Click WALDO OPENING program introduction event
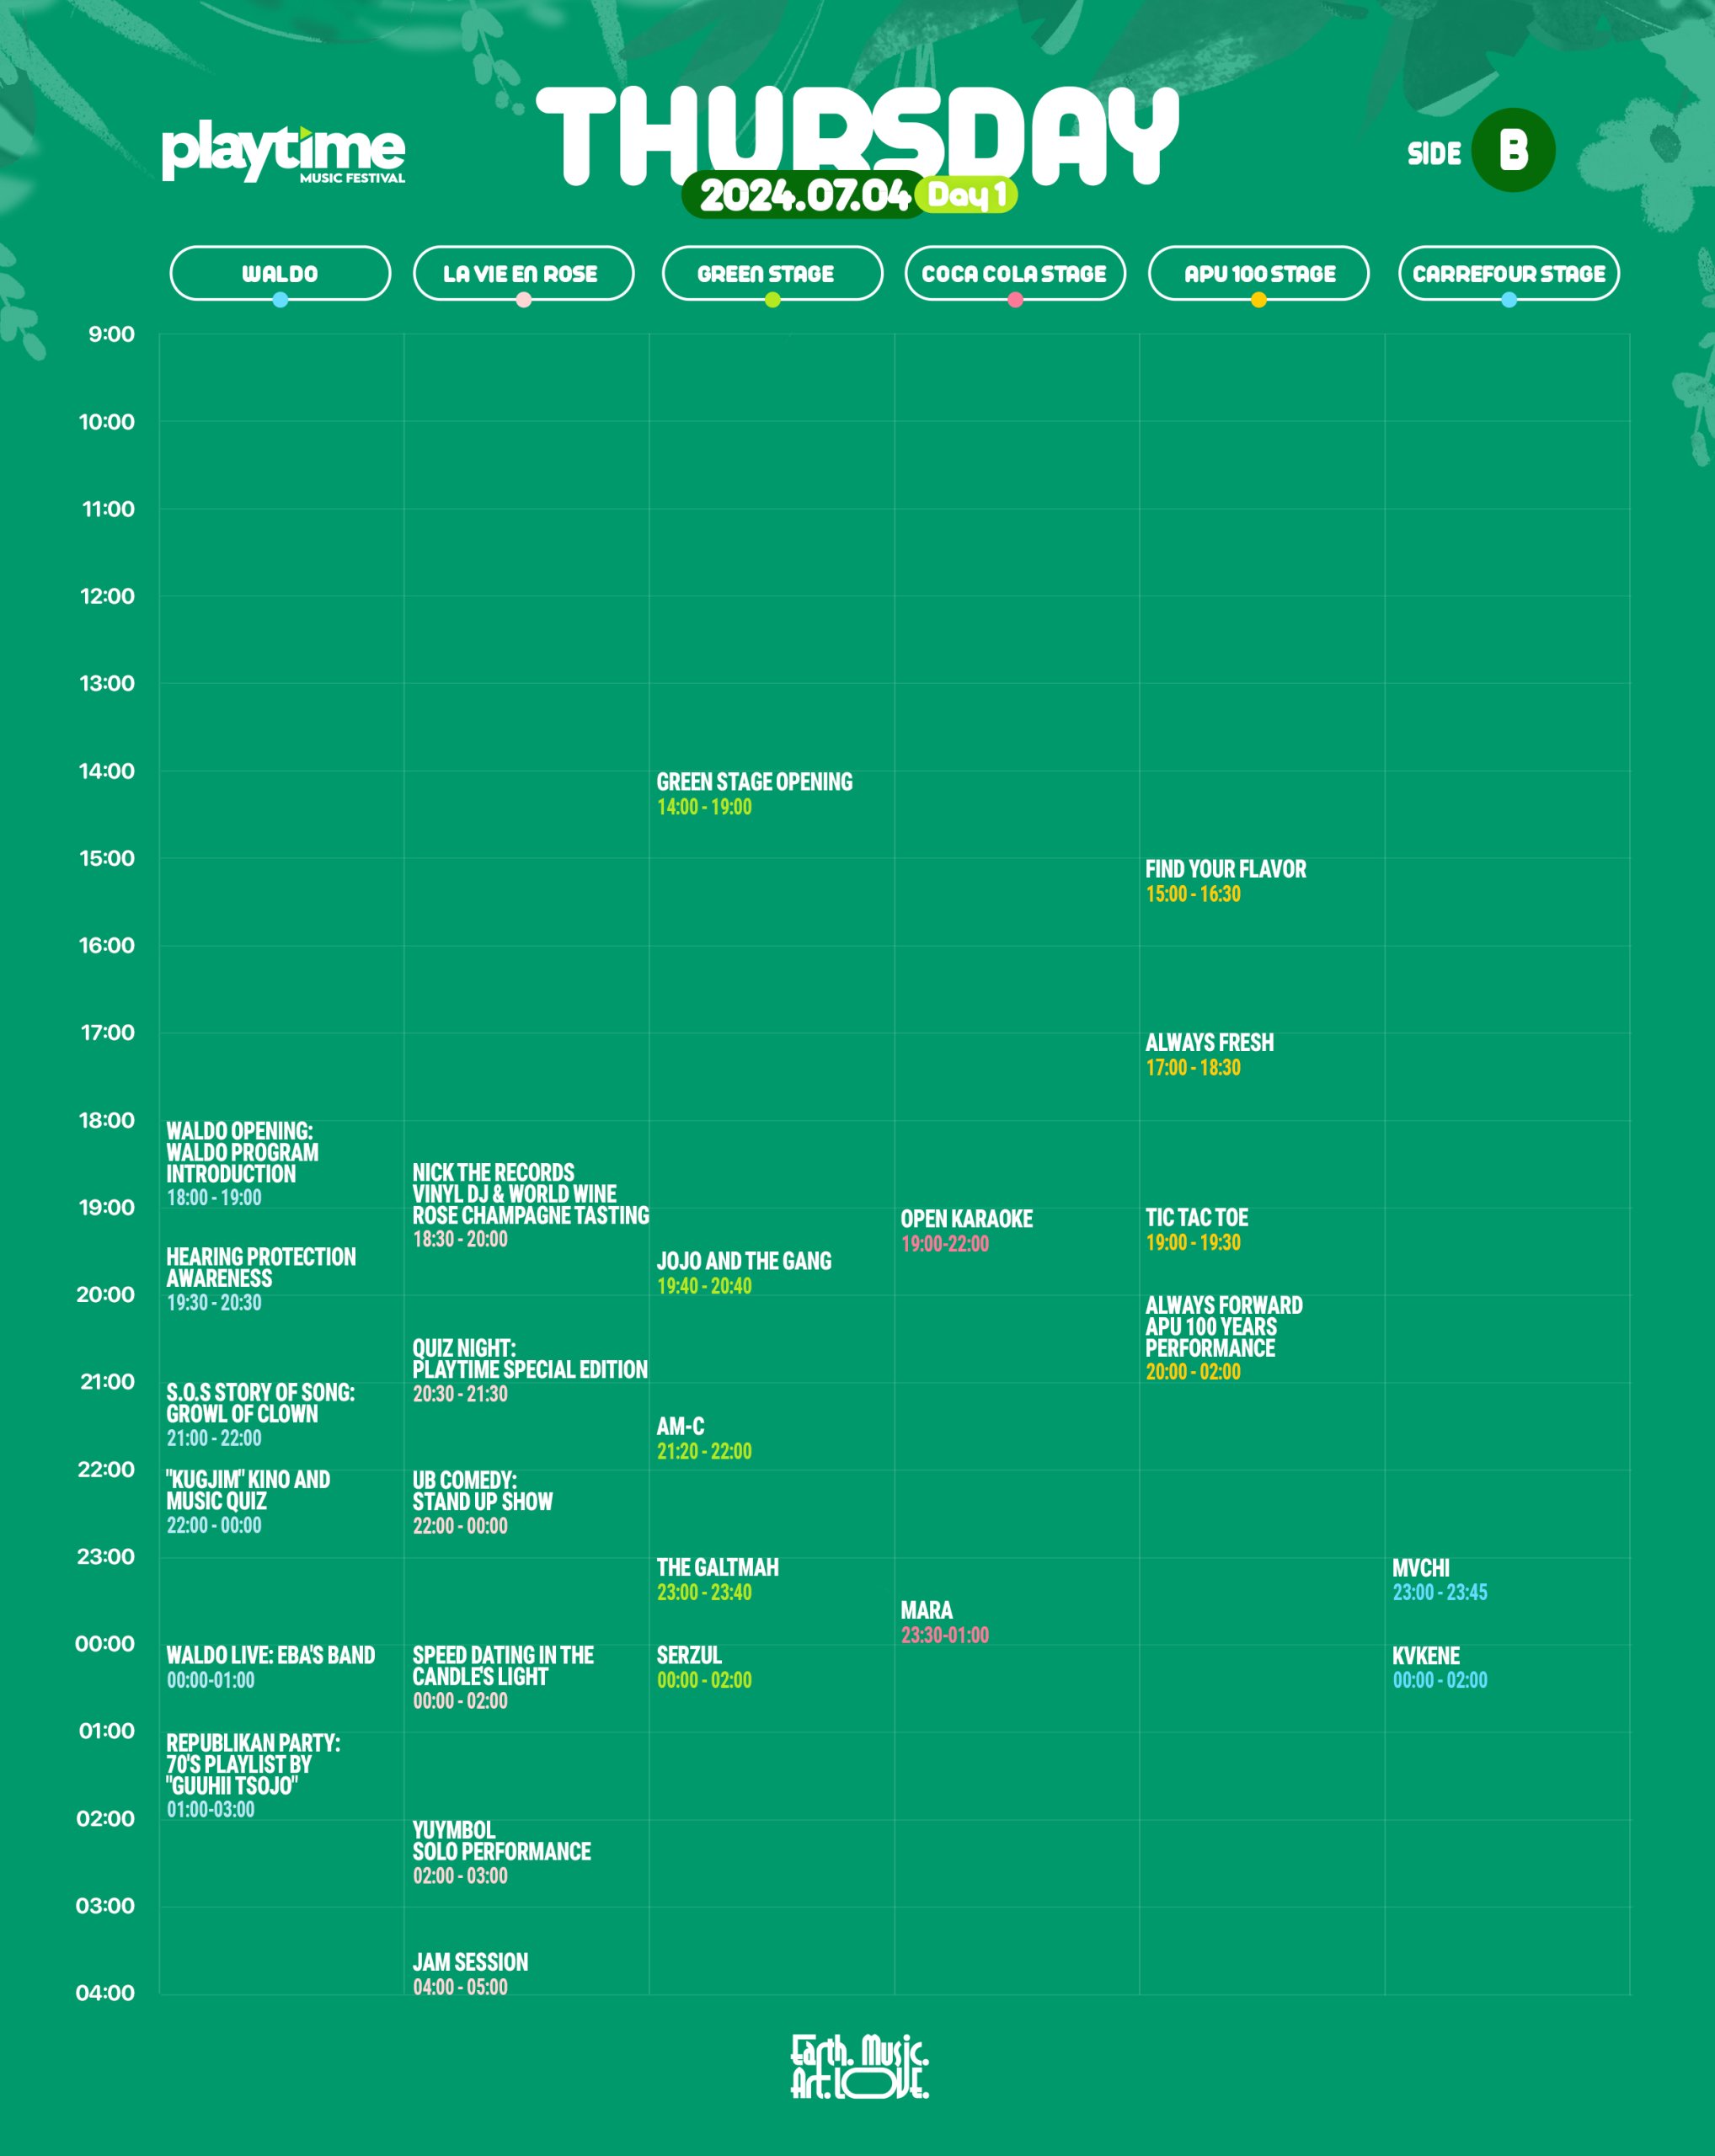This screenshot has height=2156, width=1715. tap(242, 1164)
